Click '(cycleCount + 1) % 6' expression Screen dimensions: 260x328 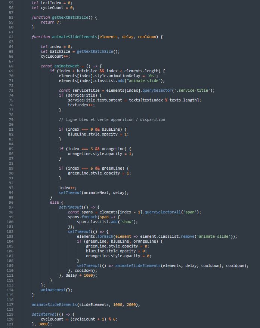coord(93,319)
